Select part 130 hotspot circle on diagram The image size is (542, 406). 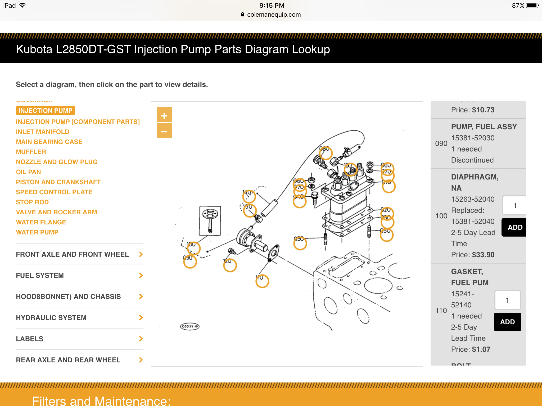[x=351, y=169]
